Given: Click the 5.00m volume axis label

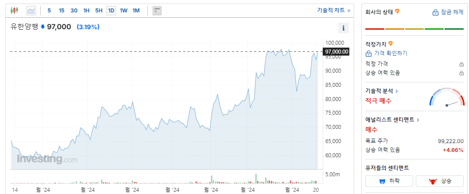Looking at the screenshot, I should pyautogui.click(x=332, y=174).
